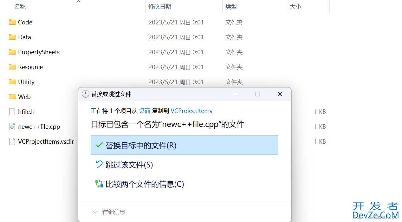
Task: Select the hfile.h file name
Action: (26, 112)
